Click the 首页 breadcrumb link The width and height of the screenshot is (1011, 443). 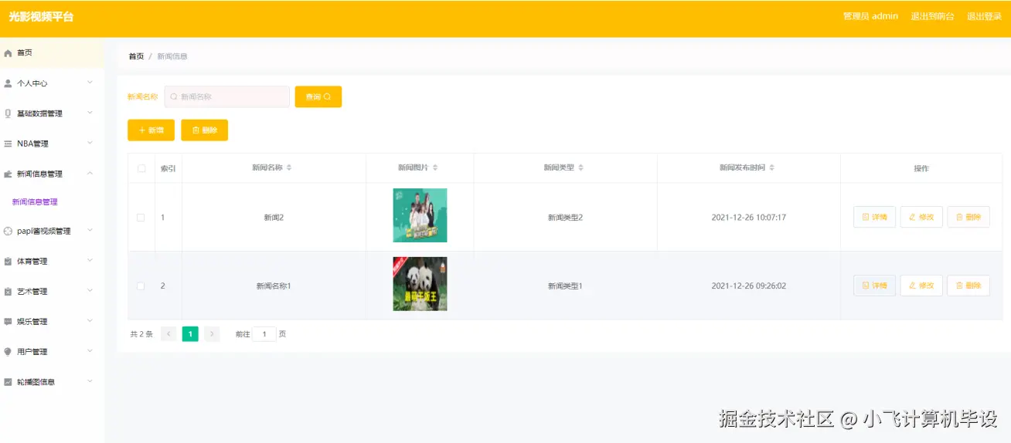136,56
